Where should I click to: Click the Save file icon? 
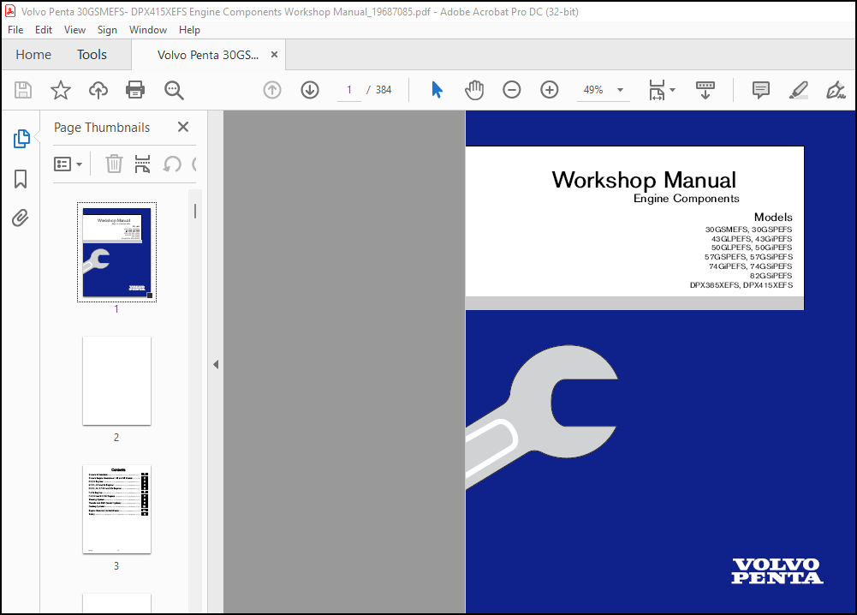pyautogui.click(x=23, y=90)
